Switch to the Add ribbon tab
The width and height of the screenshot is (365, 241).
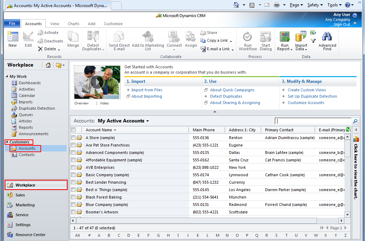click(91, 24)
